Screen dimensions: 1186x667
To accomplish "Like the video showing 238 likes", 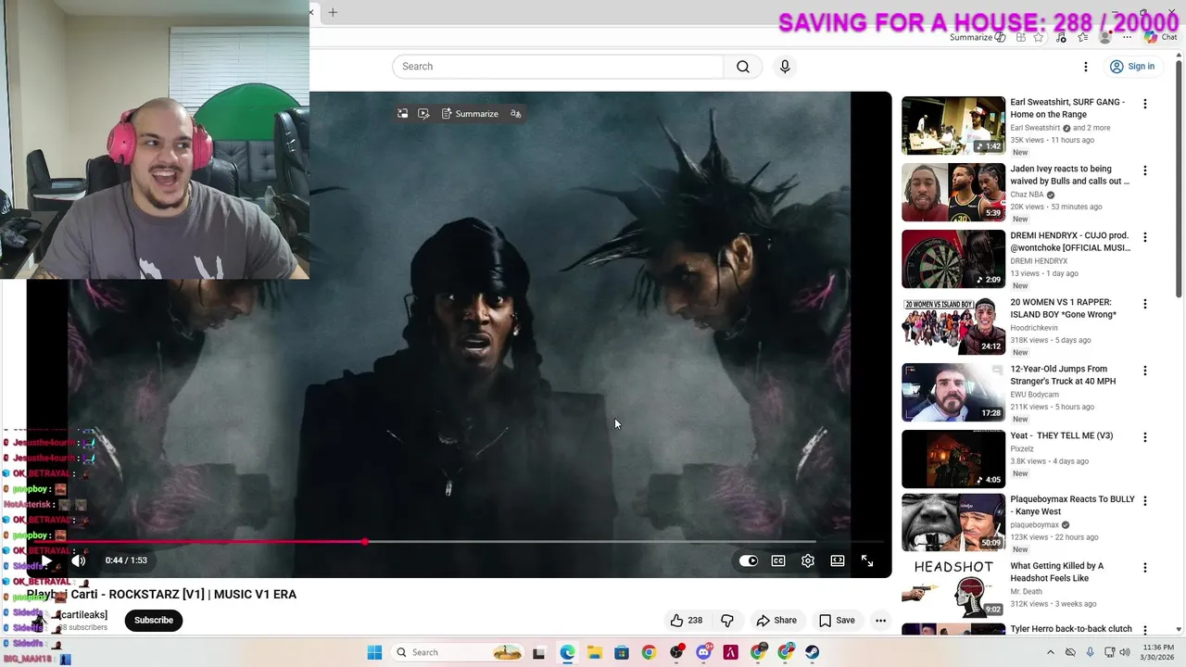I will pyautogui.click(x=687, y=621).
